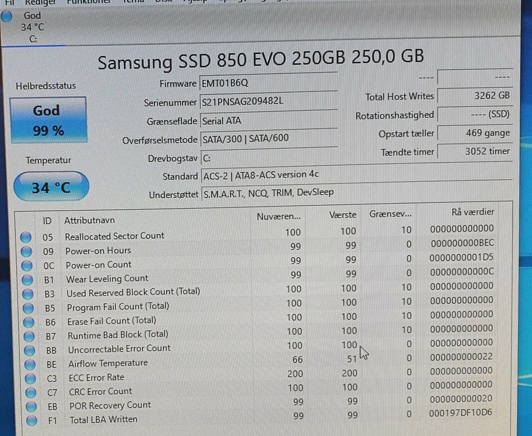532x436 pixels.
Task: Select the Airflow Temperature attribute name
Action: coord(108,363)
